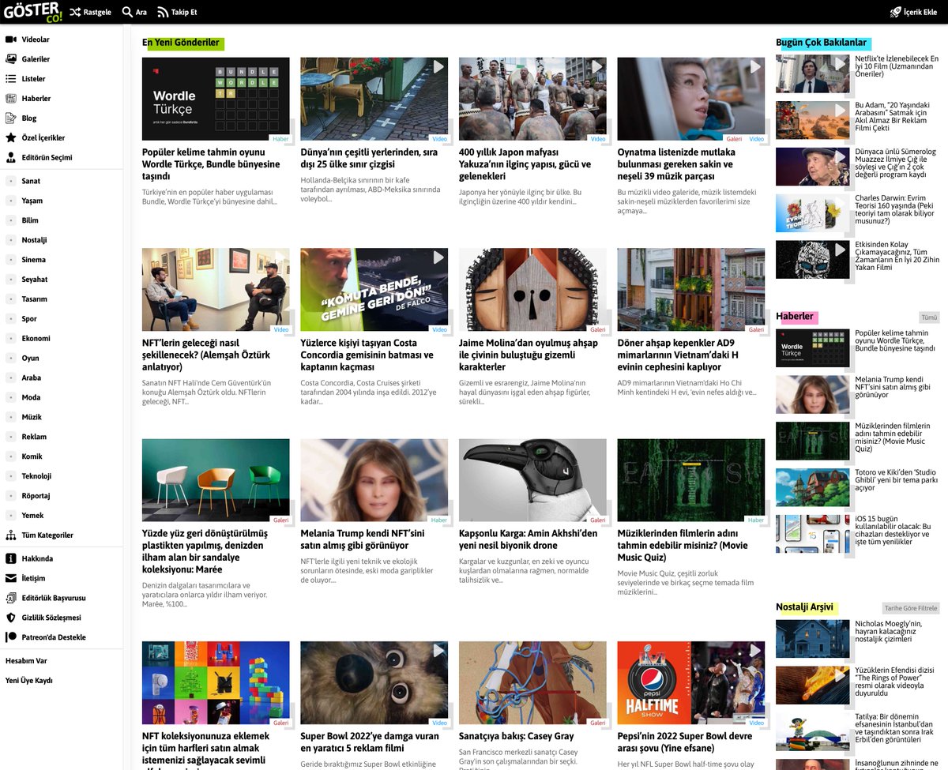948x770 pixels.
Task: Click Editörün Seçimi person icon
Action: click(x=11, y=157)
